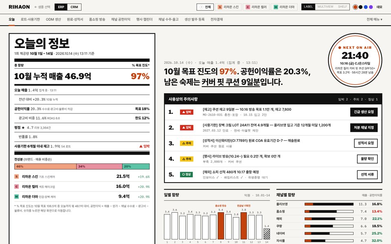Open the 전자결재 tab
Screen dimensions: 391x244
point(217,20)
